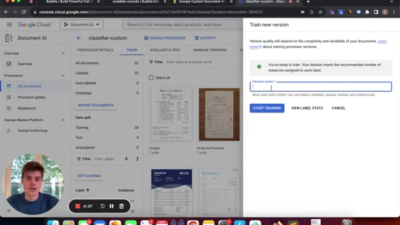Viewport: 400px width, 225px height.
Task: Go back using the classifier-custom back arrow
Action: [79, 38]
